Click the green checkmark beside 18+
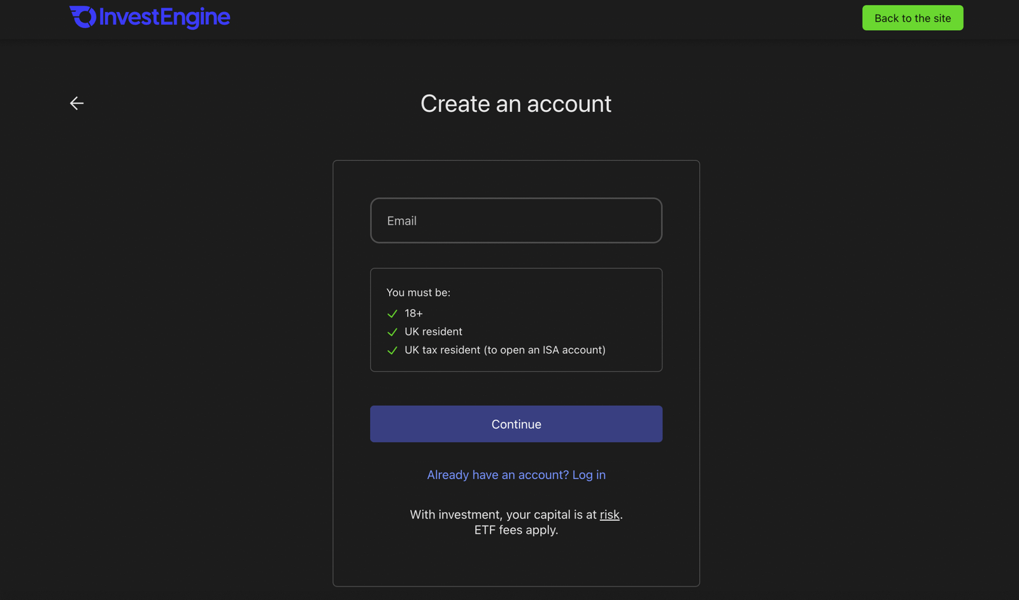 pos(392,314)
